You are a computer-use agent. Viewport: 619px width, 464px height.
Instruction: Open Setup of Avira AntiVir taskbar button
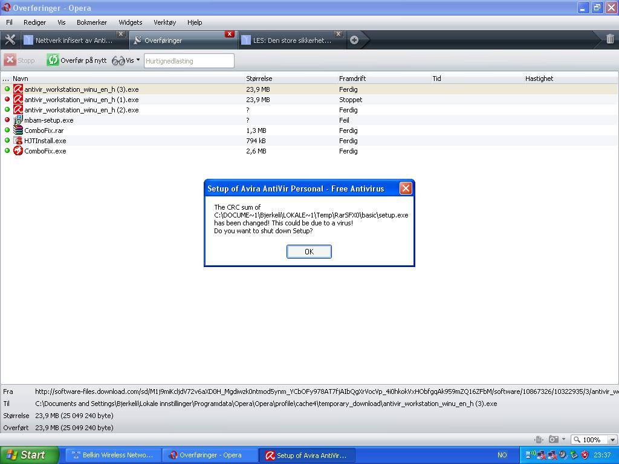[x=307, y=456]
